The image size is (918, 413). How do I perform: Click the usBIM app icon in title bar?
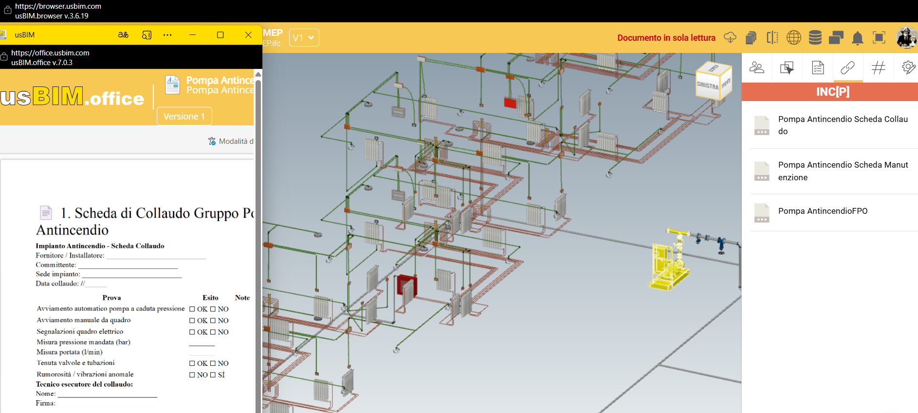pos(3,35)
